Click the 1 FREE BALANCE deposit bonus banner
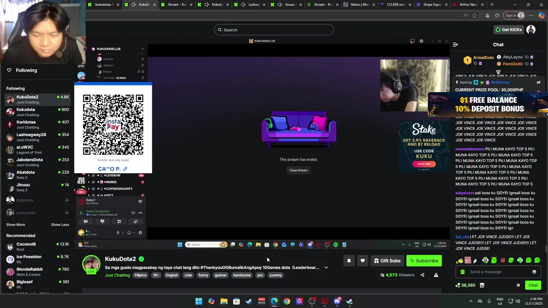Screen dimensions: 548x308 (488, 105)
